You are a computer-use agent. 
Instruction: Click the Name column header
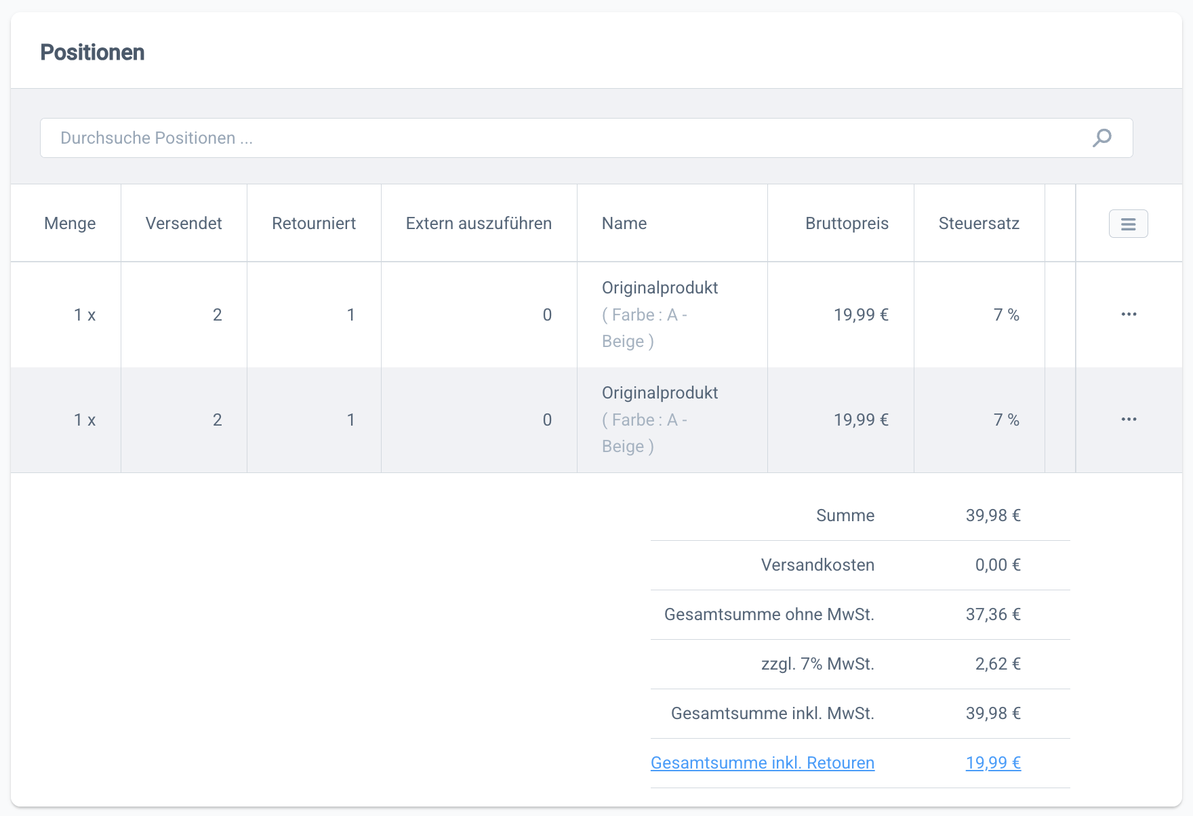(624, 224)
